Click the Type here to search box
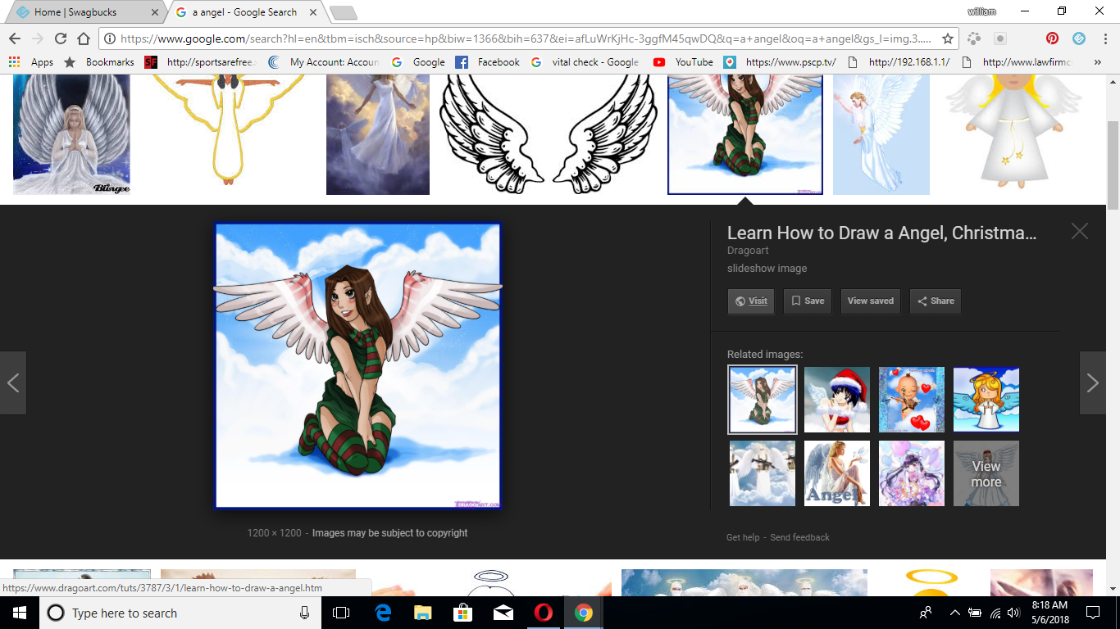 click(x=168, y=613)
